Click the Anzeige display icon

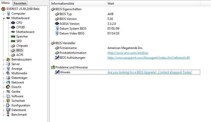coord(8,69)
